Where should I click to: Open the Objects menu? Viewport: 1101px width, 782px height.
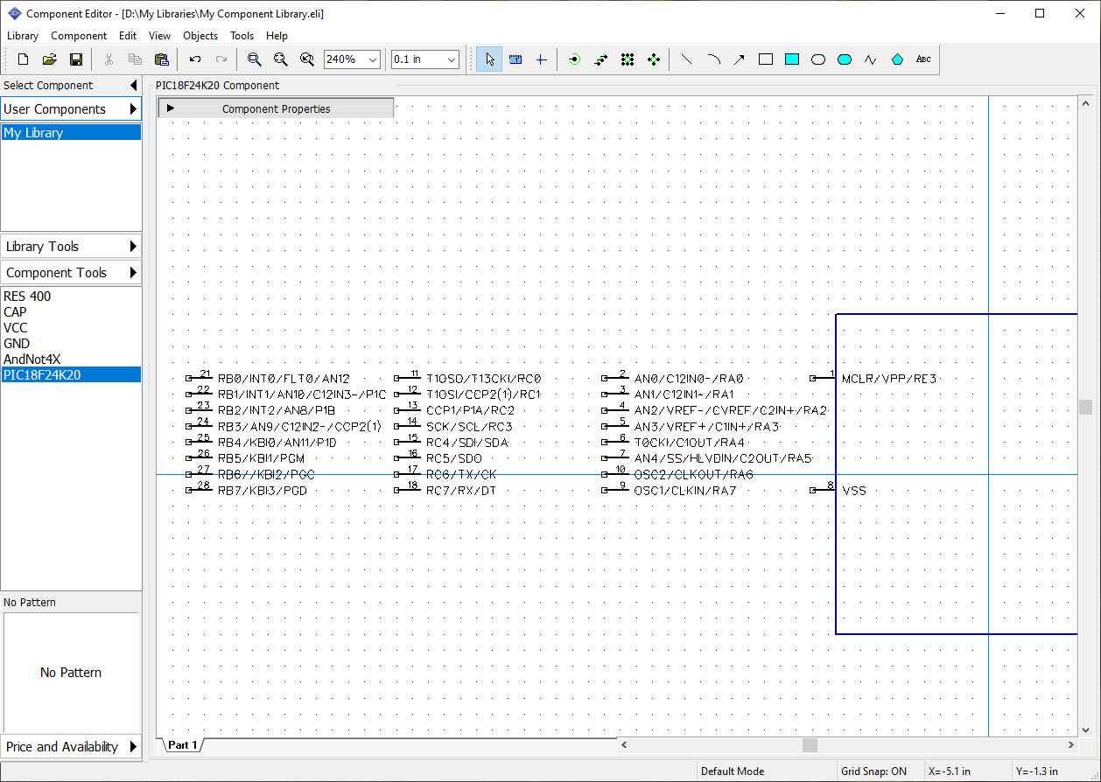(200, 36)
